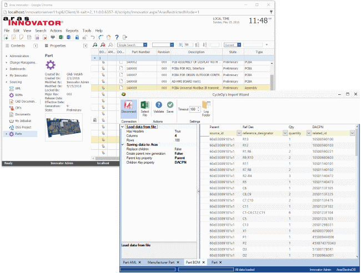Click the claim checkbox on the 140006 row

pyautogui.click(x=121, y=68)
